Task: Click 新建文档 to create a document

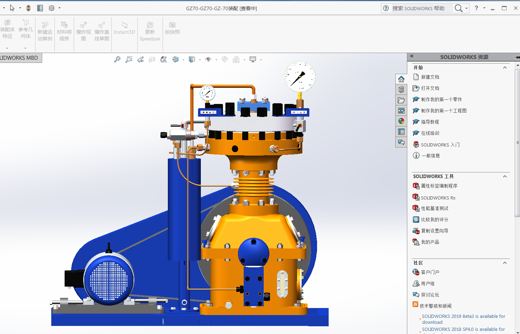Action: (x=430, y=77)
